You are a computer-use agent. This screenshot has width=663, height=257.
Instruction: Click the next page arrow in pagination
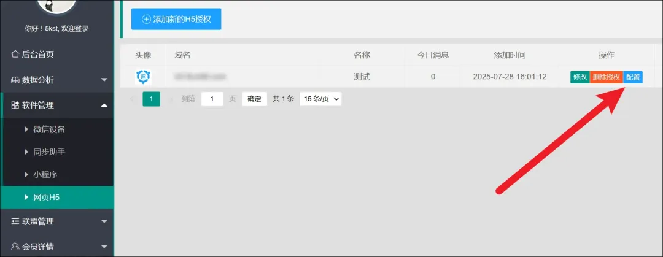coord(171,99)
